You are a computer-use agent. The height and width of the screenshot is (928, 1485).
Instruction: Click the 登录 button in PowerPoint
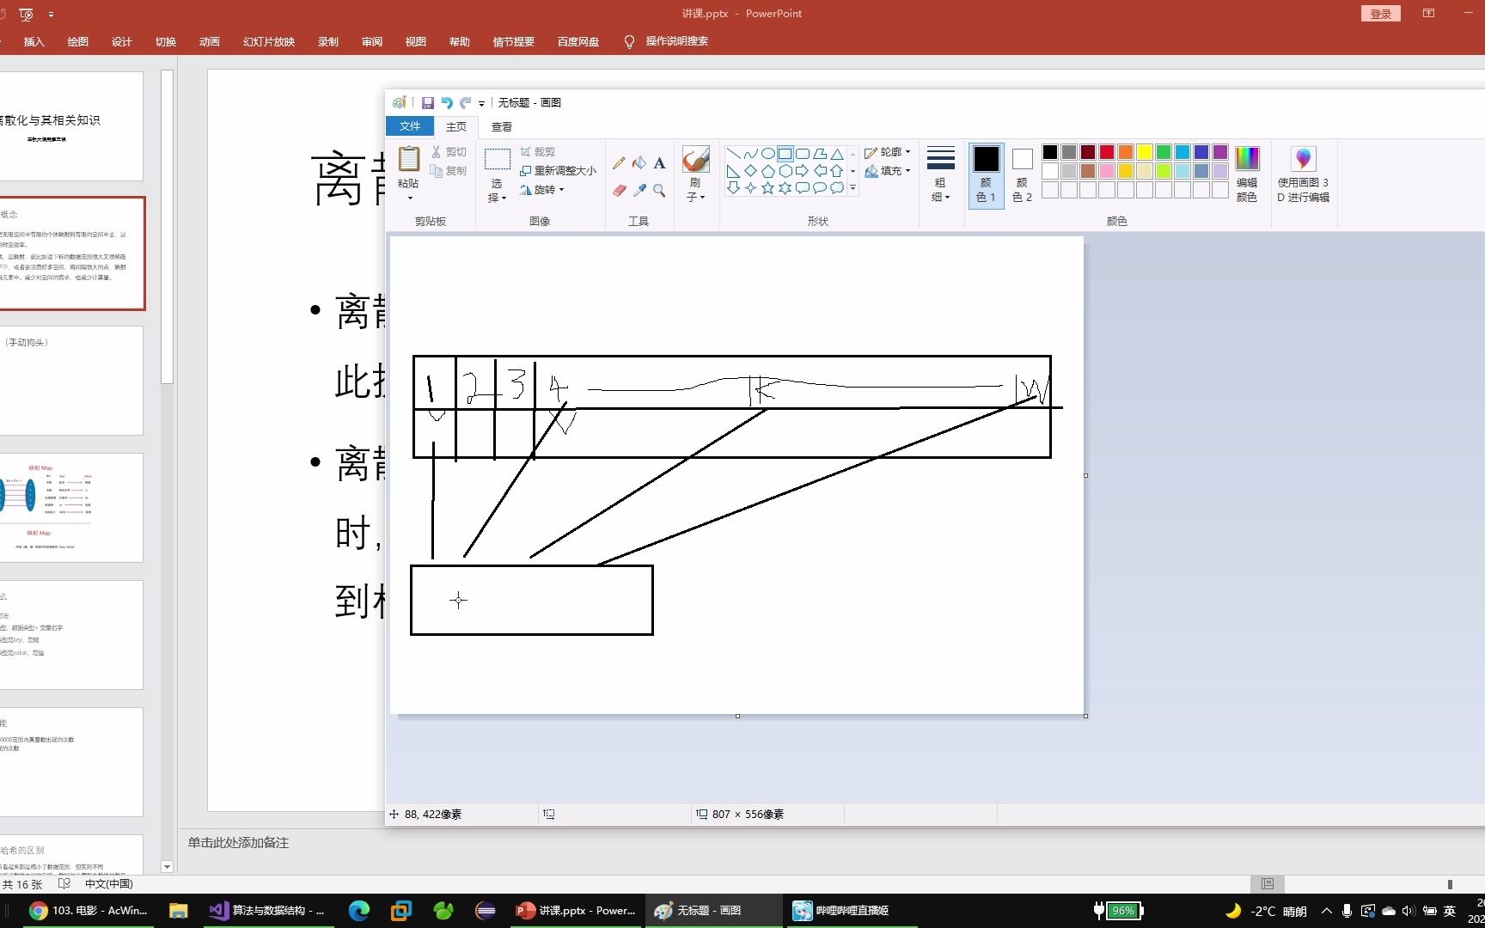click(1380, 14)
